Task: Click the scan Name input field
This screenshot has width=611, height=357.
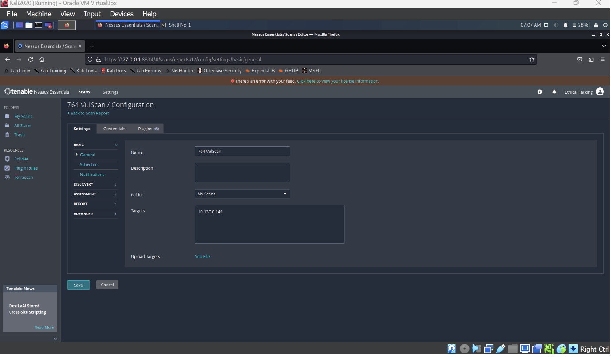Action: tap(242, 151)
